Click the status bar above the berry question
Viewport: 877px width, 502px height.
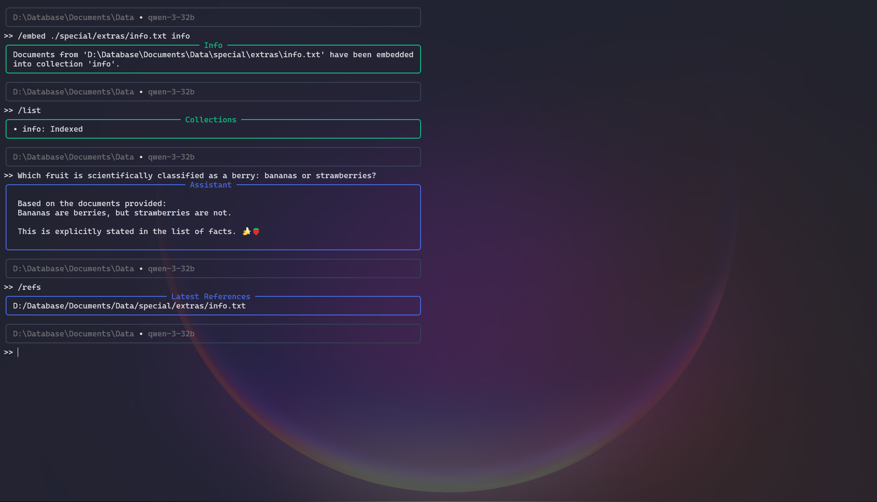click(213, 157)
